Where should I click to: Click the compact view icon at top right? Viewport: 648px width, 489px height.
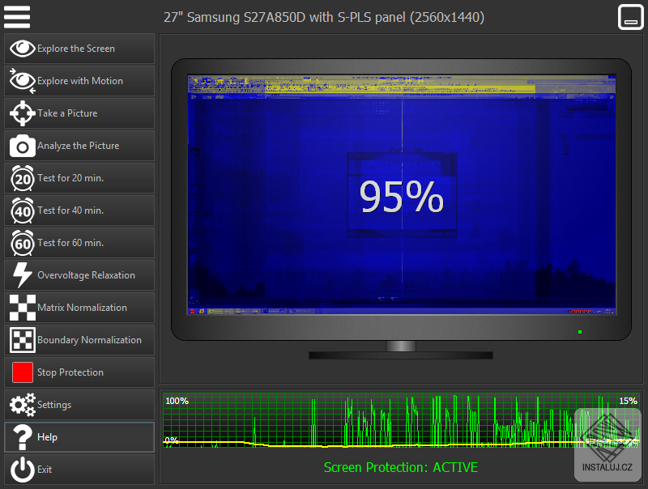click(631, 17)
